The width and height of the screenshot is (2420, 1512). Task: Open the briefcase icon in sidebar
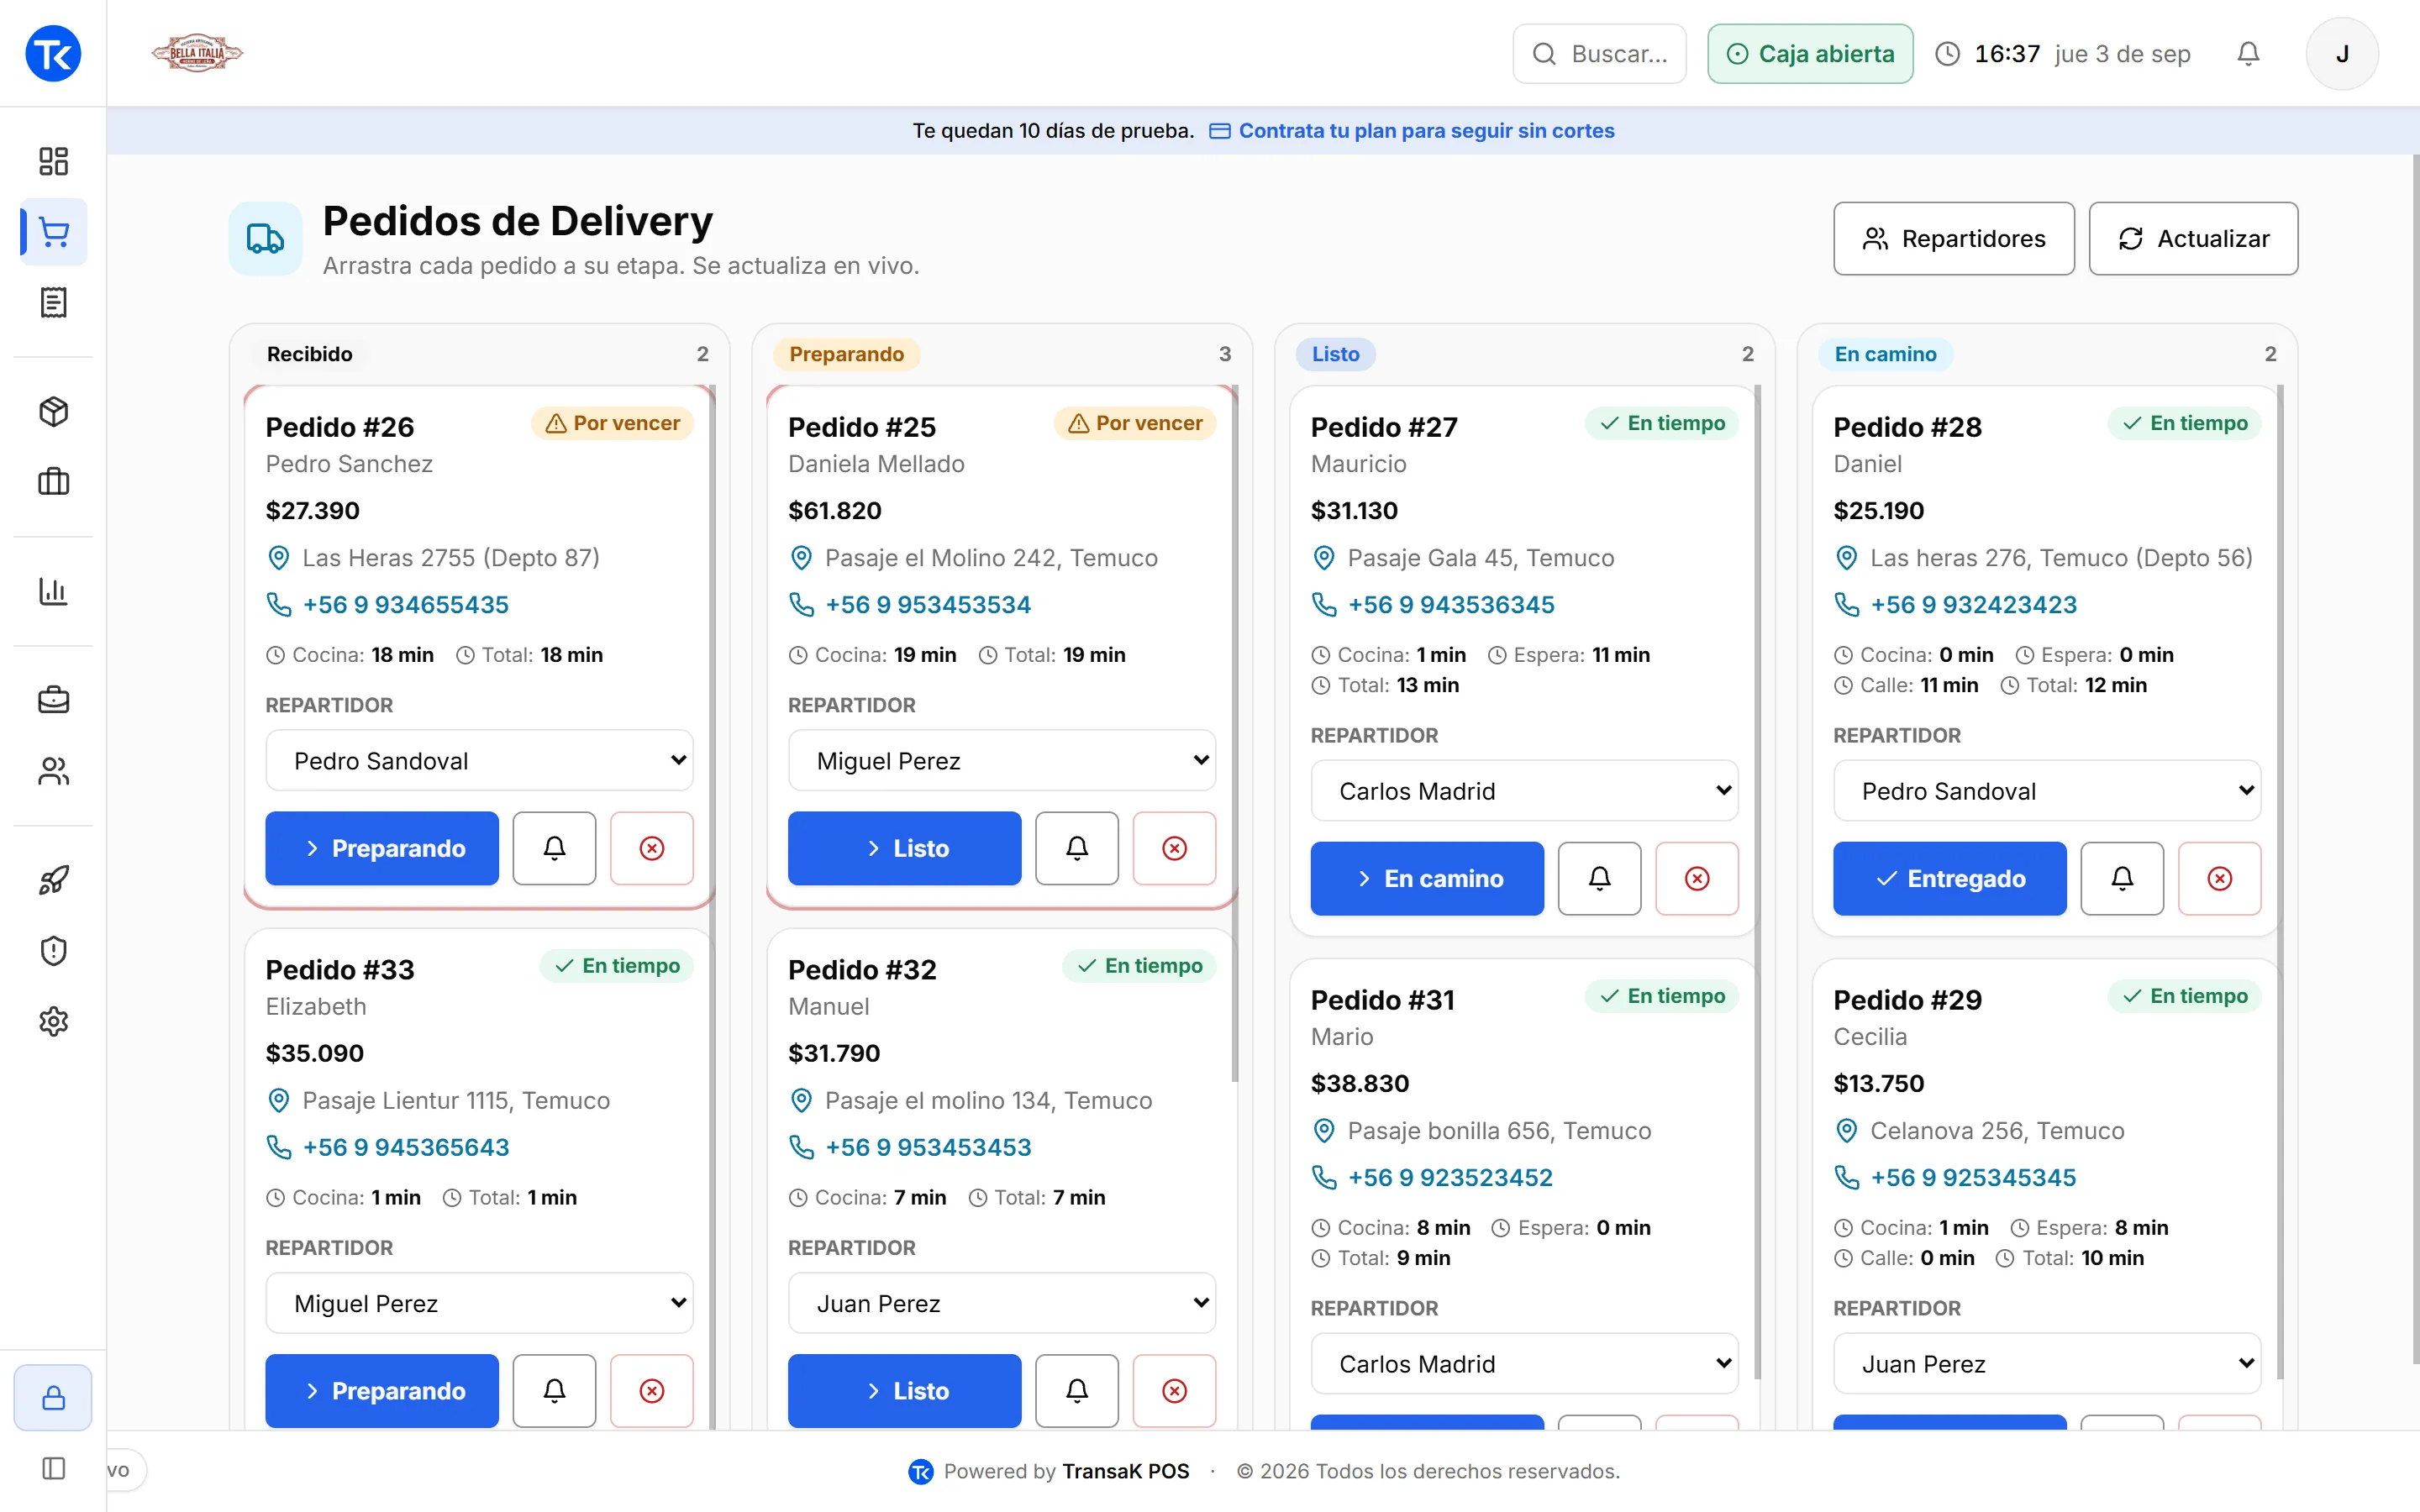(53, 700)
